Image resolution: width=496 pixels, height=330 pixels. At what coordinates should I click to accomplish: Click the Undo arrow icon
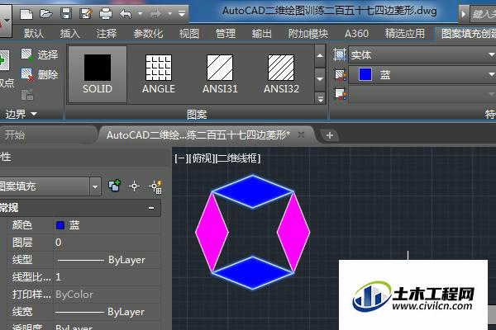coord(126,14)
